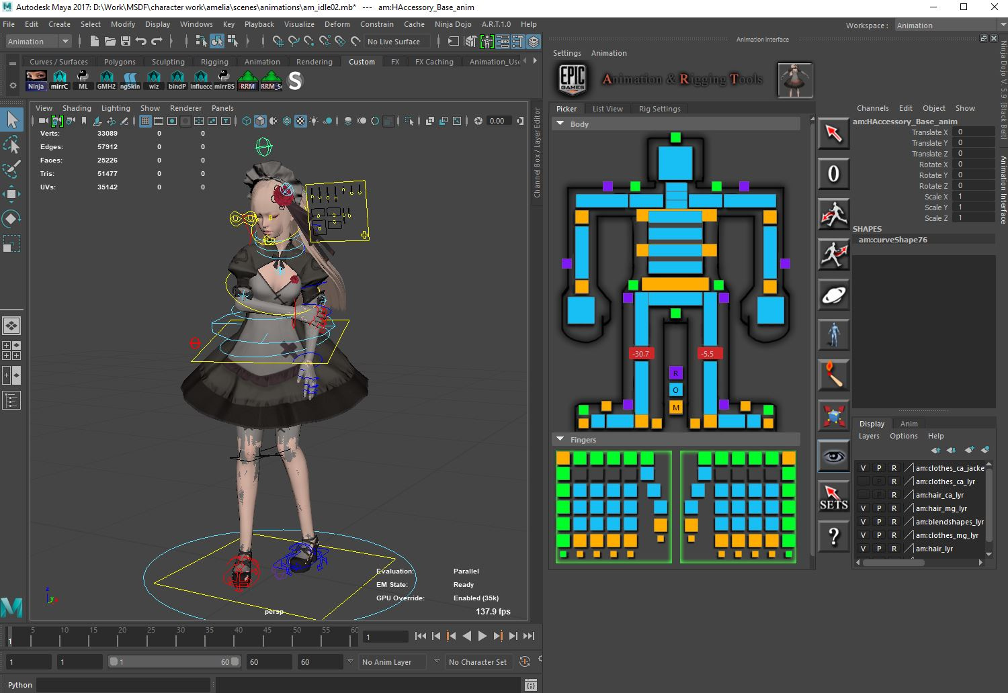
Task: Switch to the Rigging shelf tab
Action: click(214, 62)
